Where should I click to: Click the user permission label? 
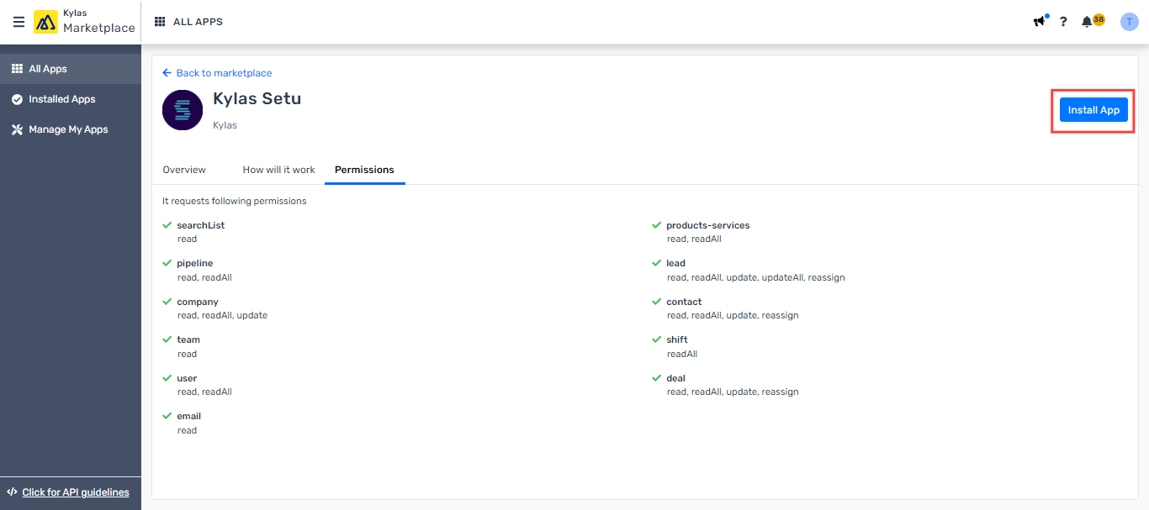[187, 378]
